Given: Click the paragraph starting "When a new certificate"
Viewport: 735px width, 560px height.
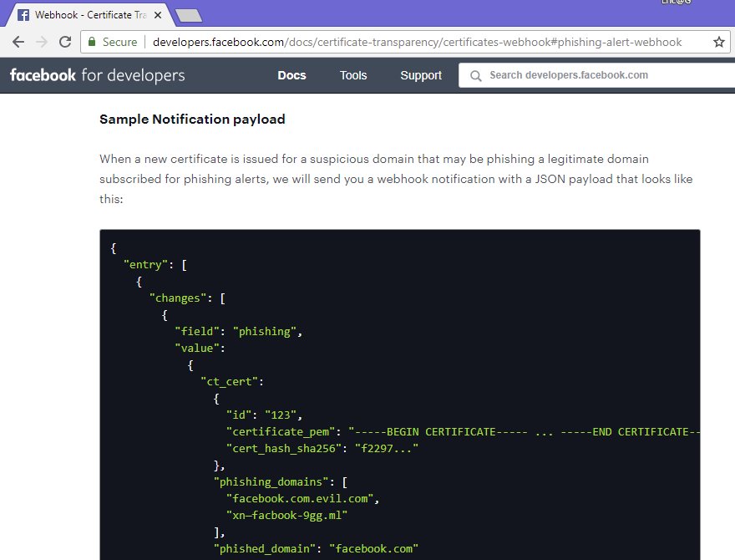Looking at the screenshot, I should tap(396, 179).
